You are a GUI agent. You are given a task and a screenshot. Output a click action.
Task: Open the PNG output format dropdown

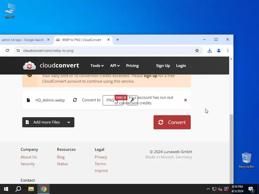[113, 100]
